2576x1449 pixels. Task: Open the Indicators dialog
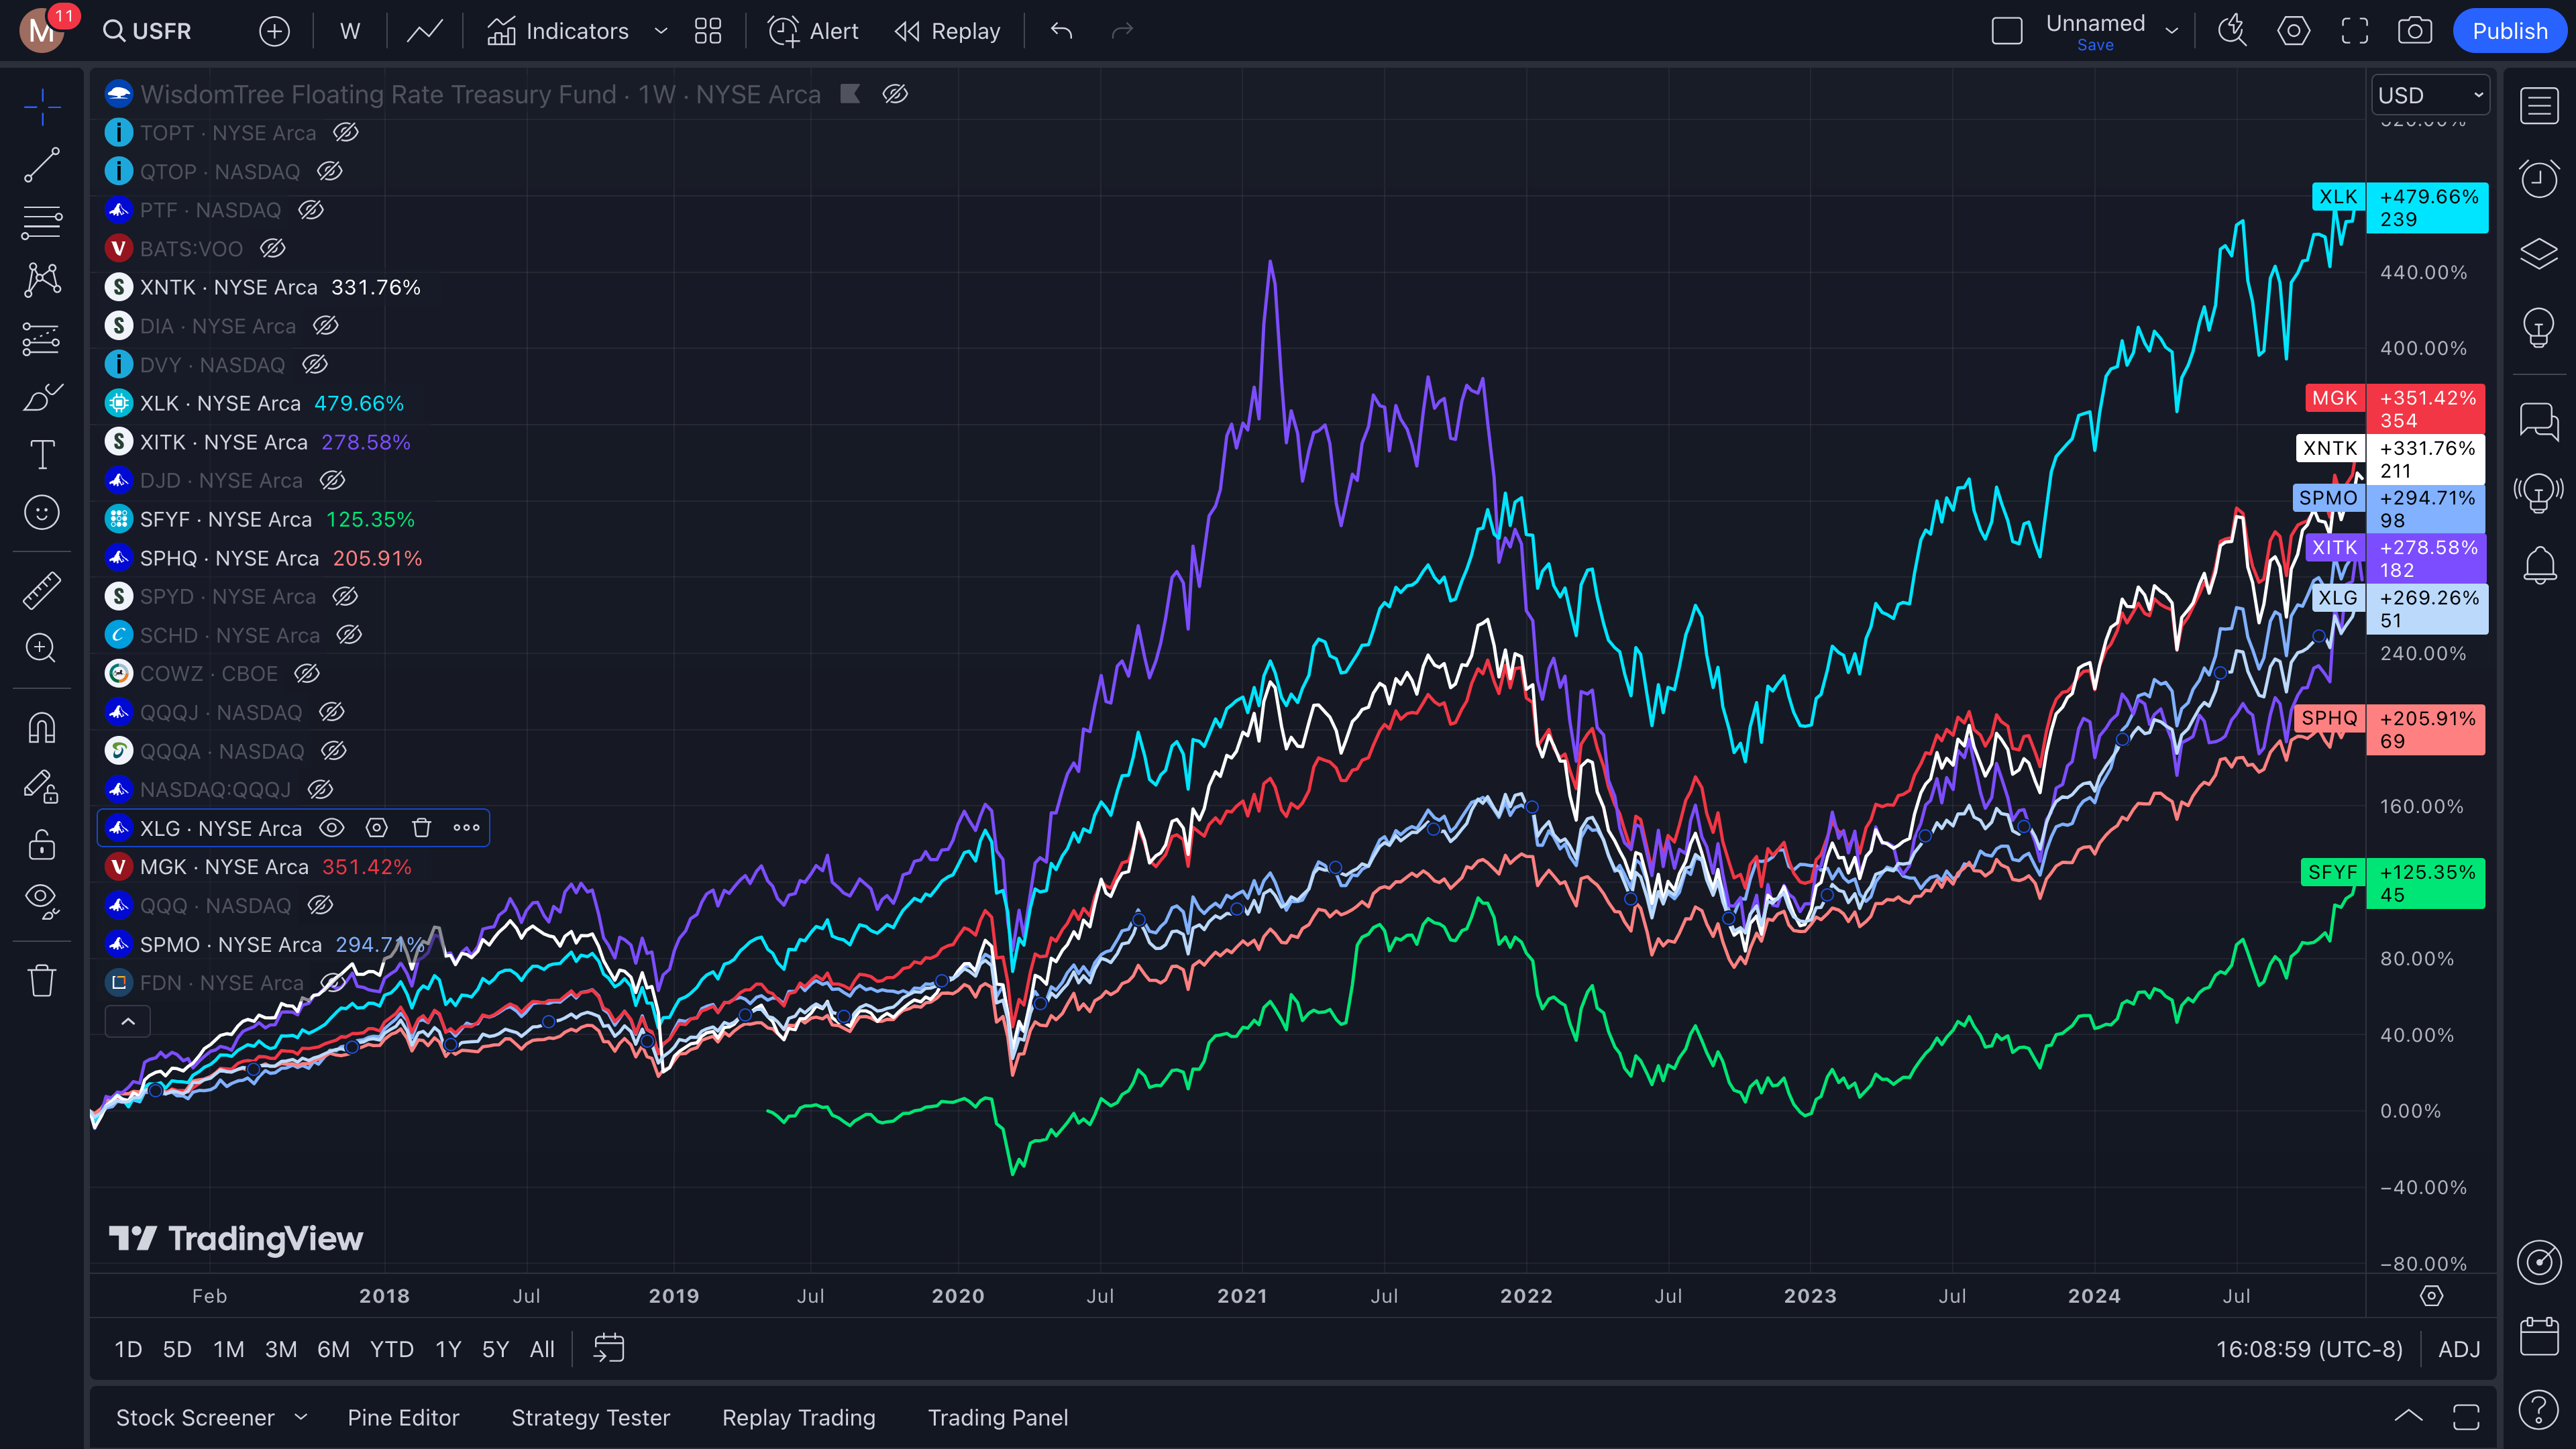click(557, 31)
